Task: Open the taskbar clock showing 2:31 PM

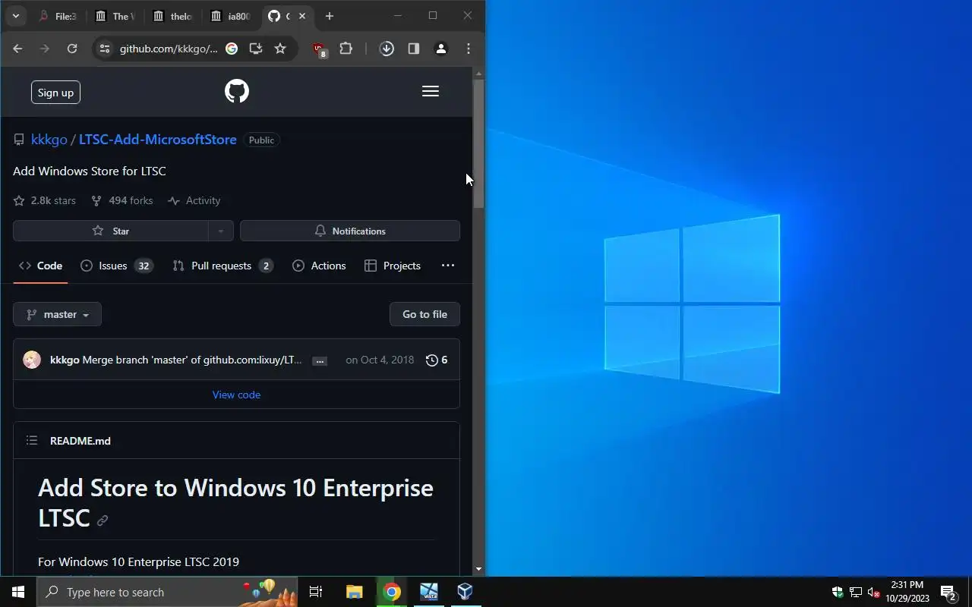Action: [907, 592]
